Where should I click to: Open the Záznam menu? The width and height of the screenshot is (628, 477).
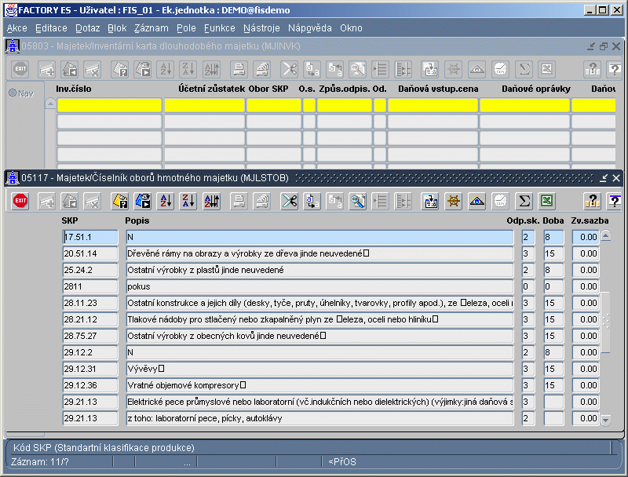tap(151, 27)
